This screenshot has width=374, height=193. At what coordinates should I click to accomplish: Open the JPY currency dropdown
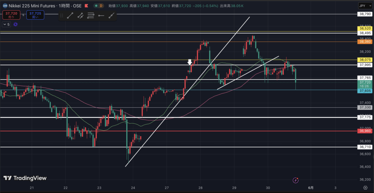click(365, 5)
